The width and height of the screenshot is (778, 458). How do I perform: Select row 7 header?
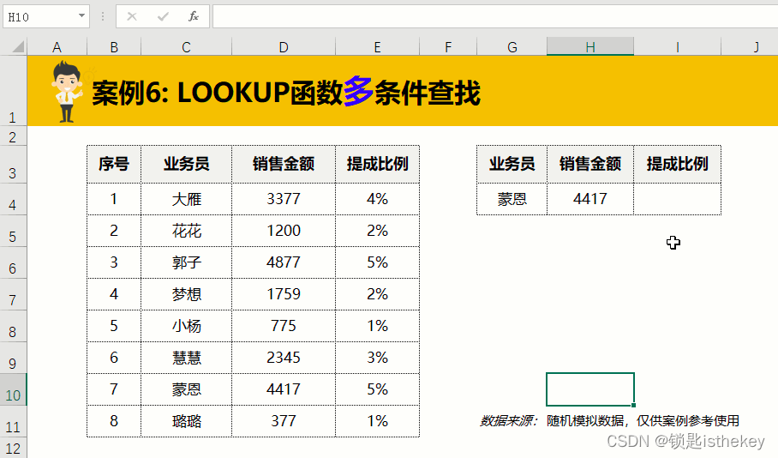click(x=14, y=294)
